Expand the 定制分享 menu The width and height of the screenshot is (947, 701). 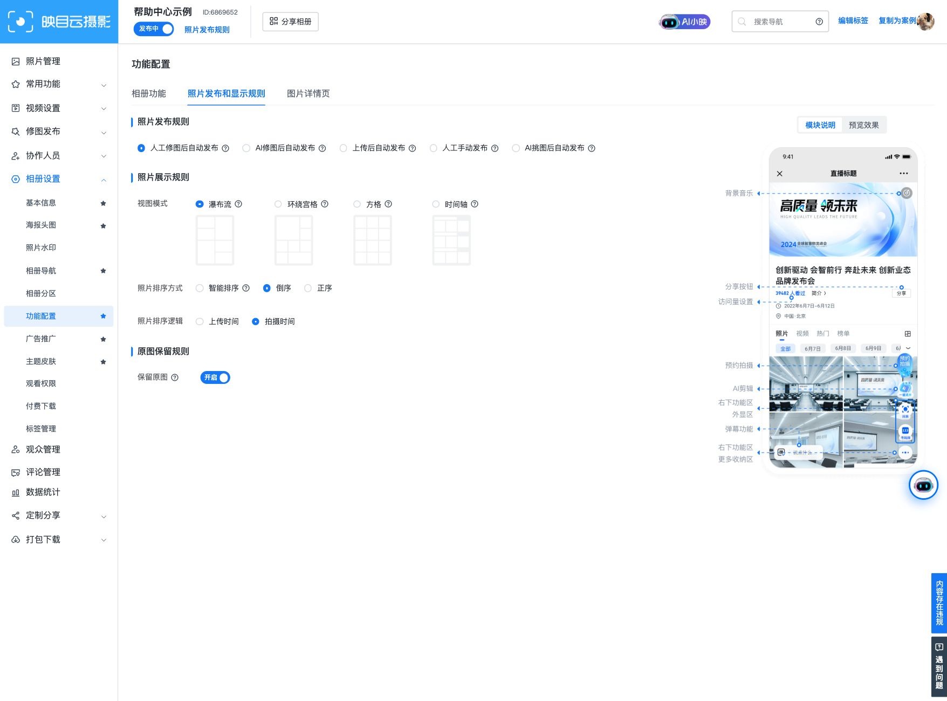59,516
